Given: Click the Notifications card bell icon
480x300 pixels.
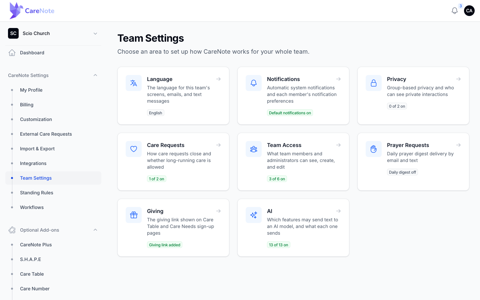Looking at the screenshot, I should coord(254,83).
